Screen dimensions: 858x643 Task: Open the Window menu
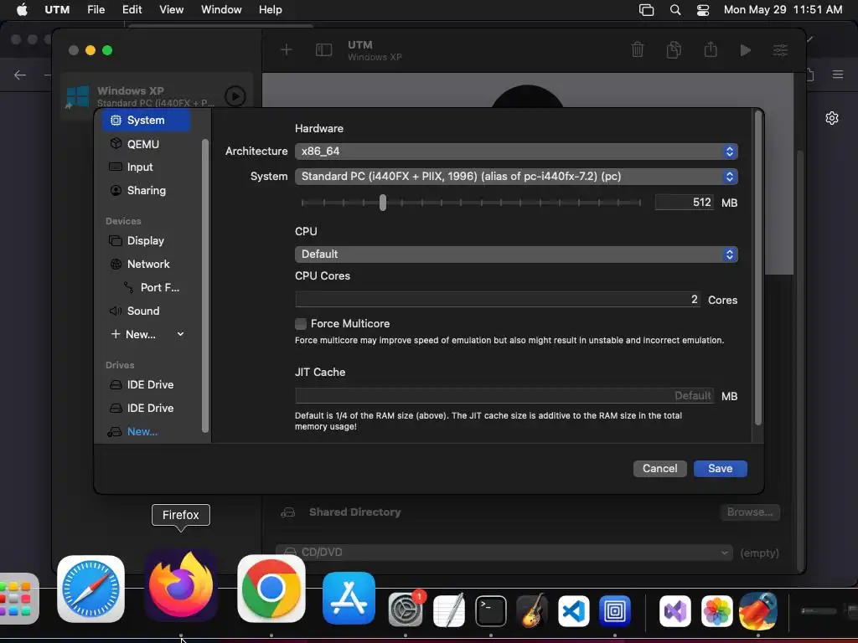pyautogui.click(x=221, y=10)
